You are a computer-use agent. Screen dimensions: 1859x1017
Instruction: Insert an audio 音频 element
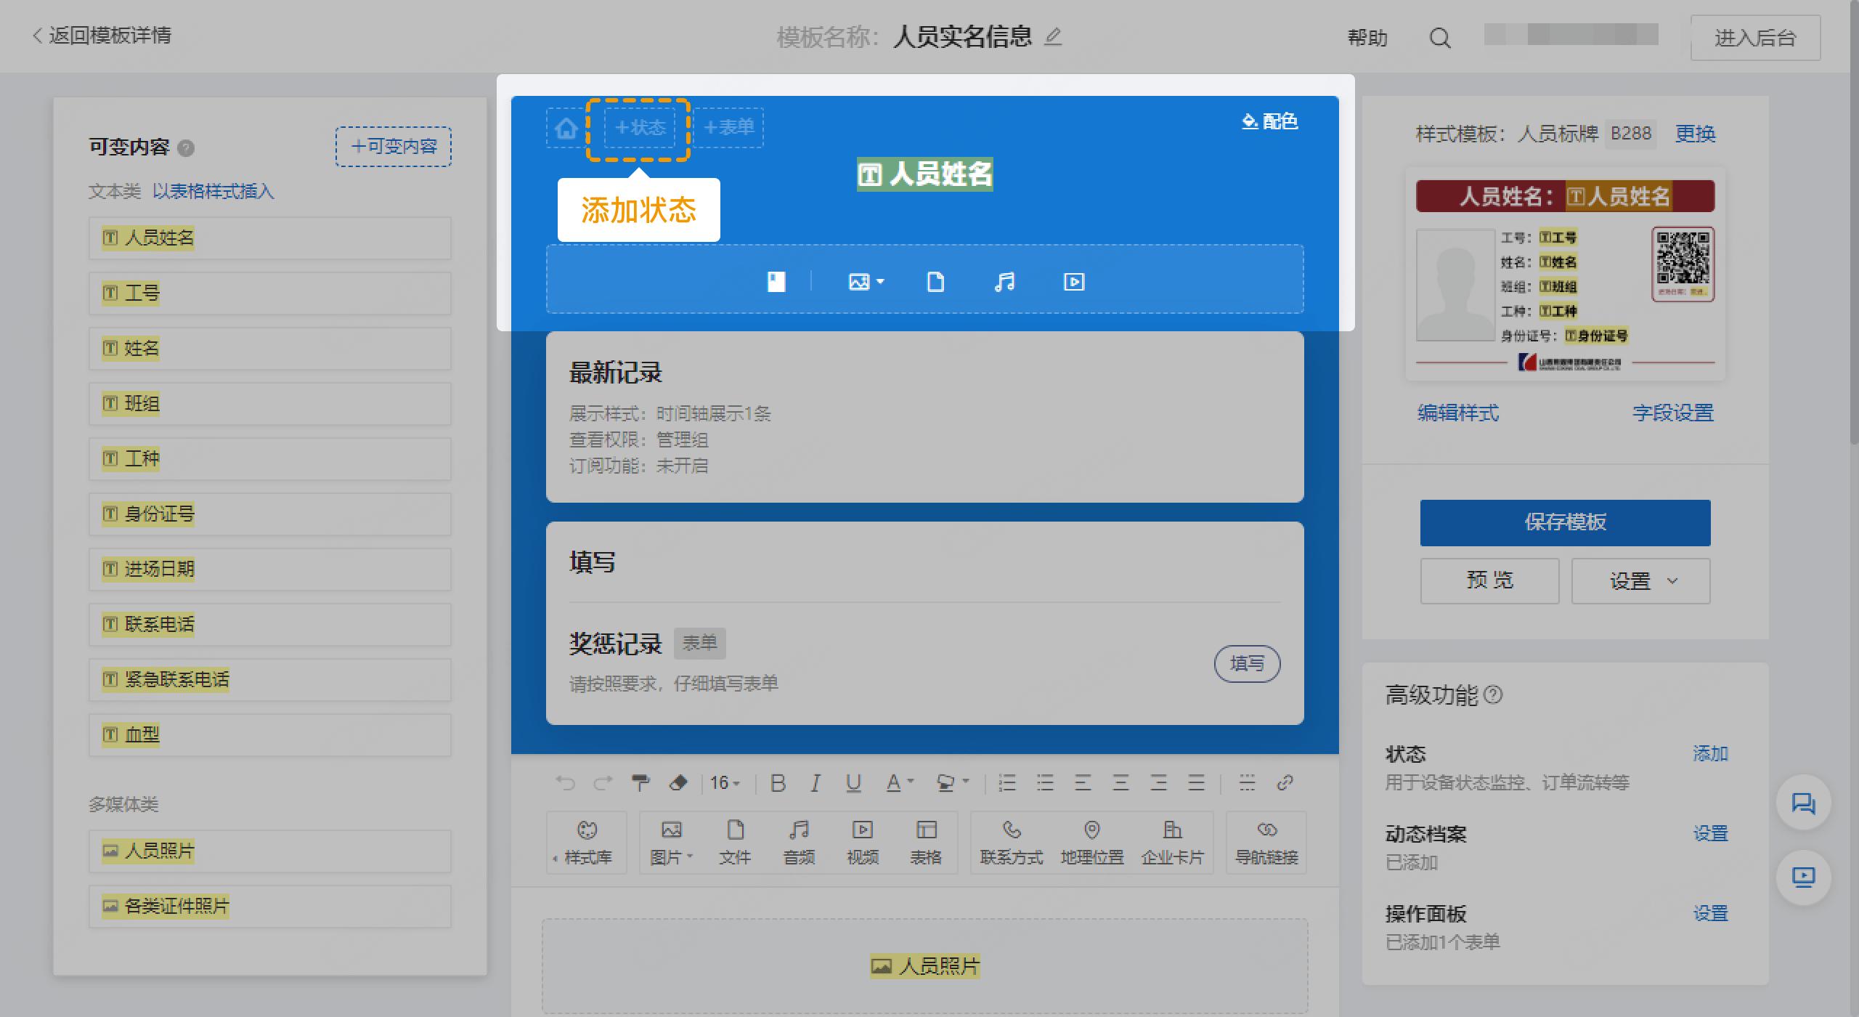[799, 843]
